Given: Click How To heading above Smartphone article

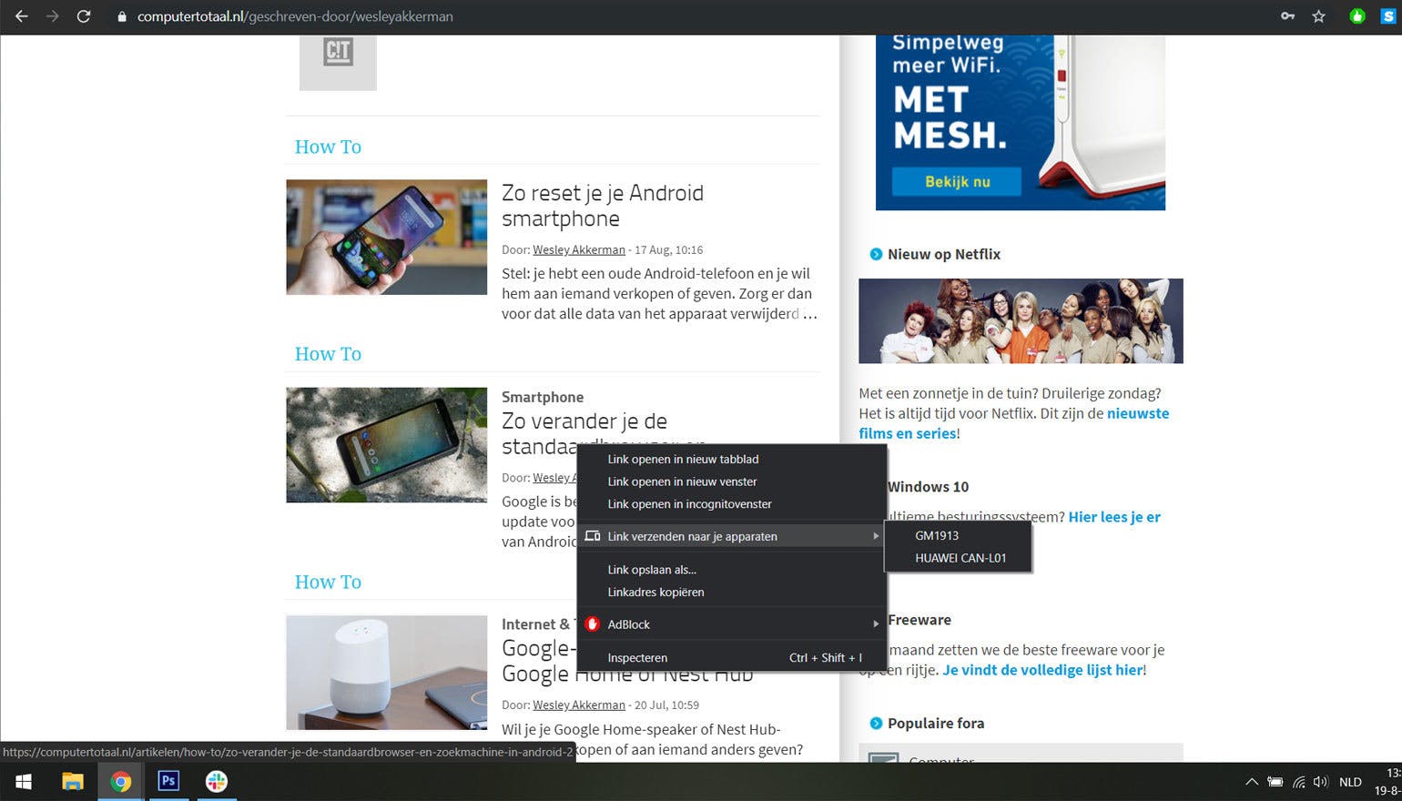Looking at the screenshot, I should (x=328, y=354).
